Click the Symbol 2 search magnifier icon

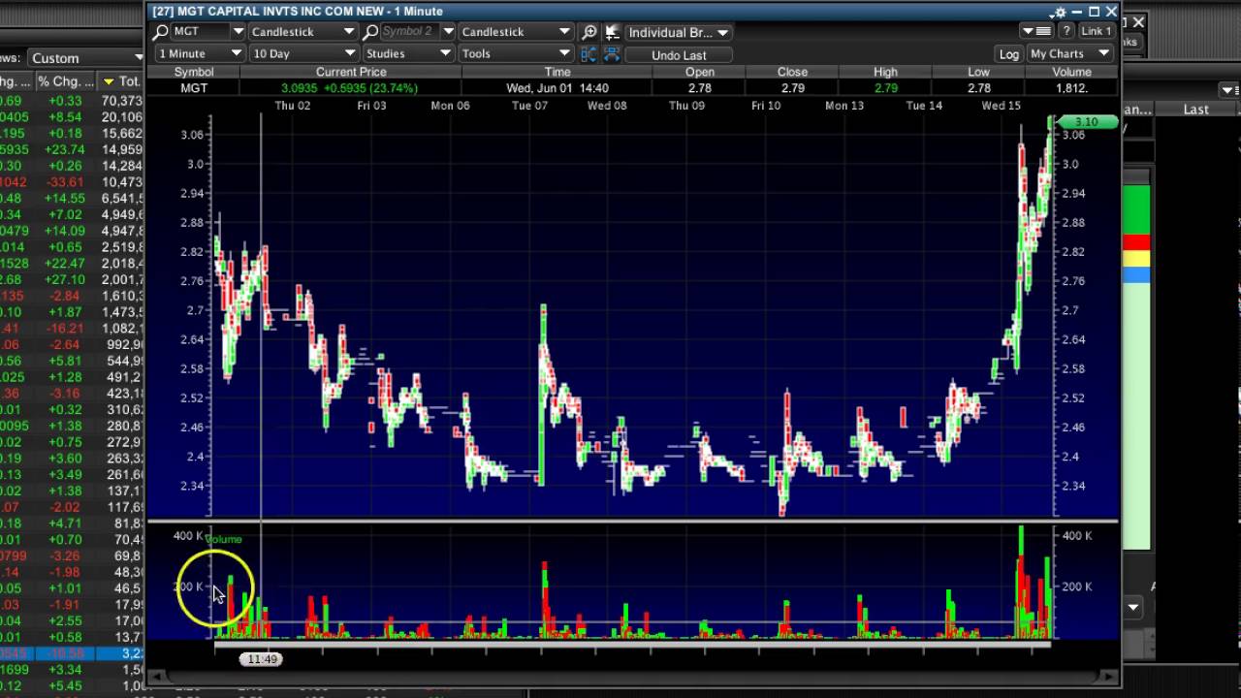tap(370, 32)
